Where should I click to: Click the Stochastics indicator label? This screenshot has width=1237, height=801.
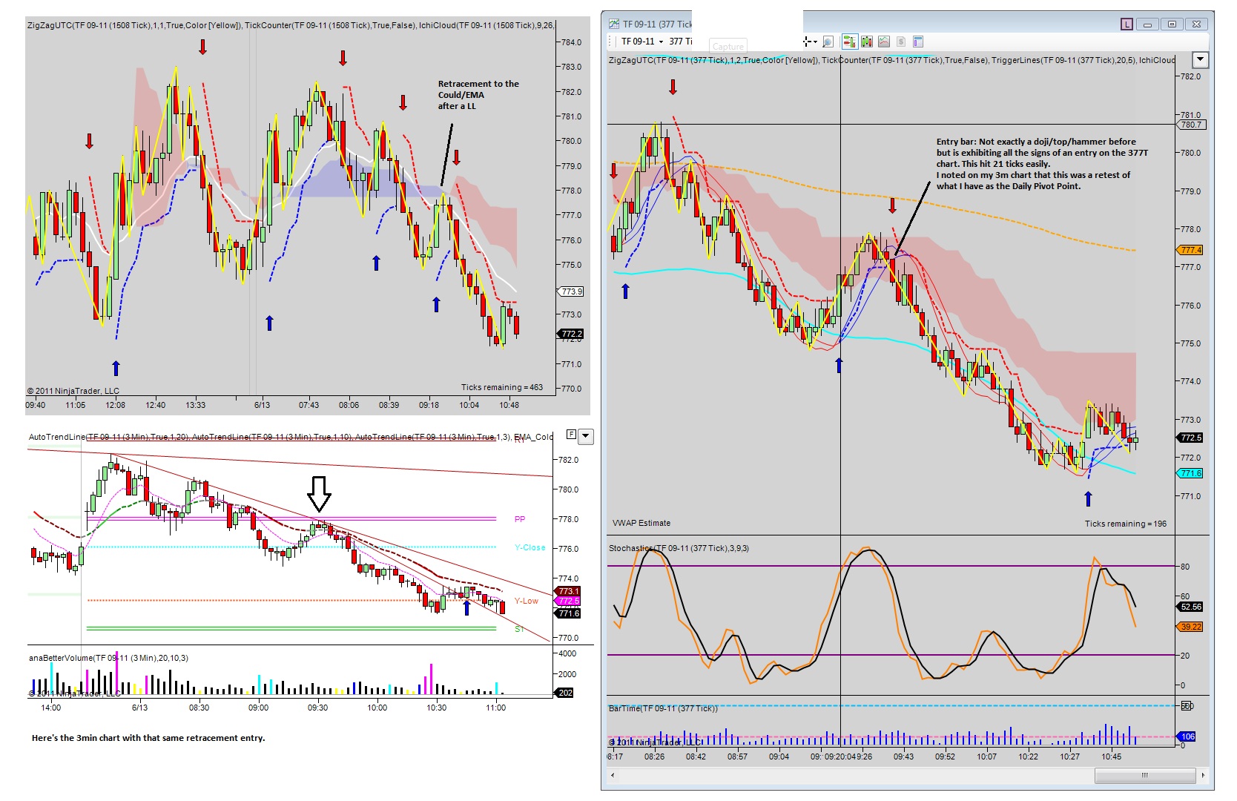679,548
